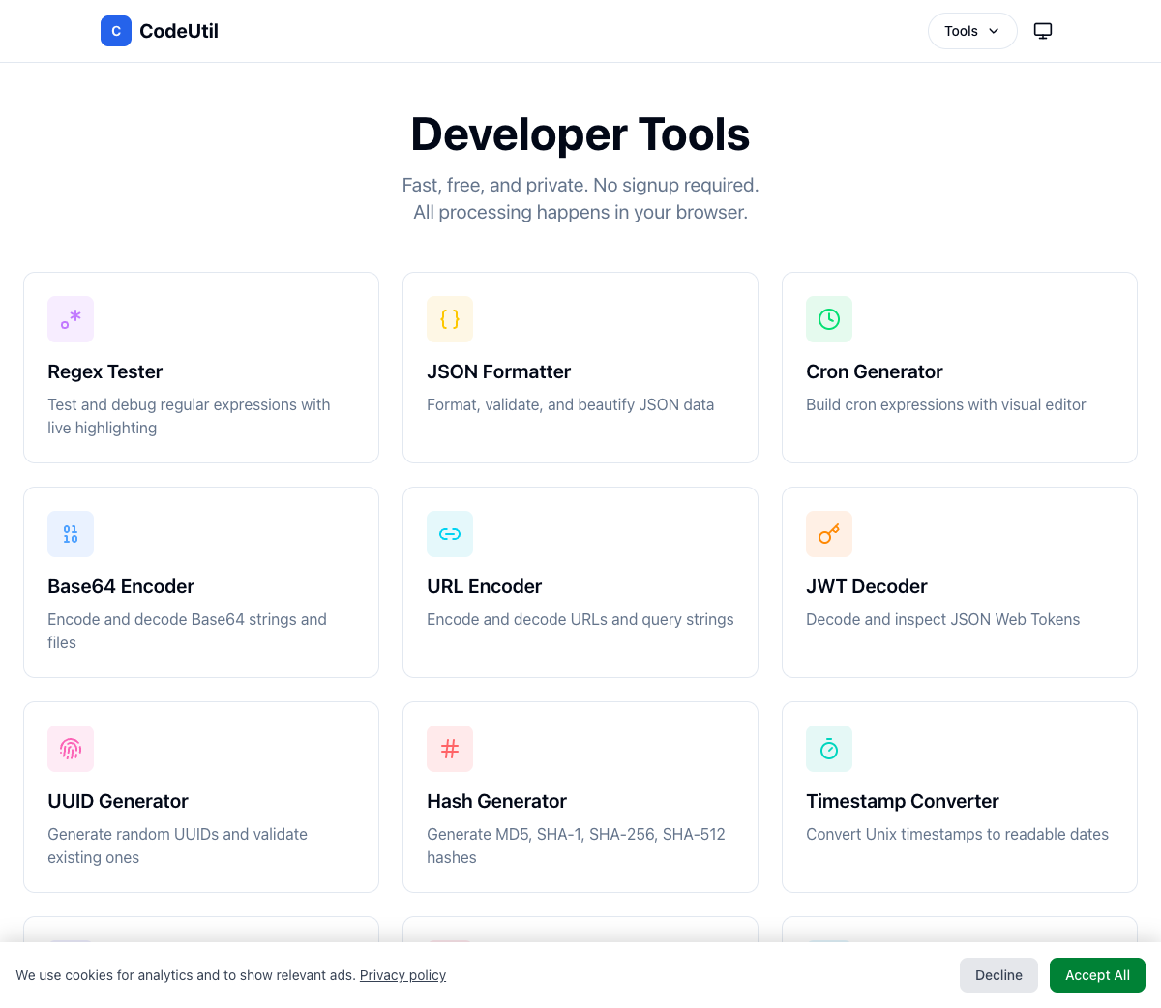Image resolution: width=1161 pixels, height=1008 pixels.
Task: Open the Regex Tester title
Action: coord(104,371)
